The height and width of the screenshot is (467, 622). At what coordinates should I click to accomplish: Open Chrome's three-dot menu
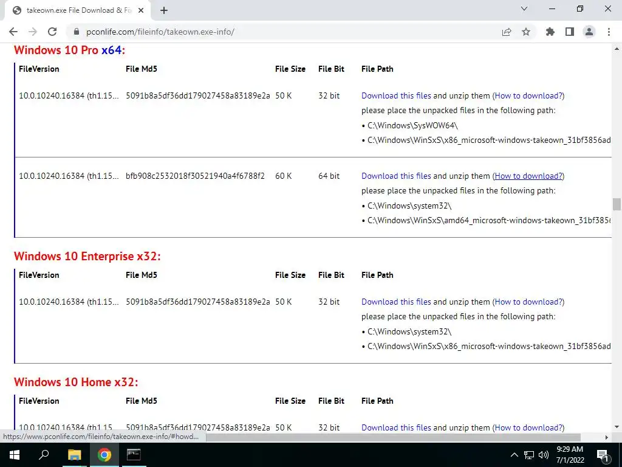tap(609, 32)
